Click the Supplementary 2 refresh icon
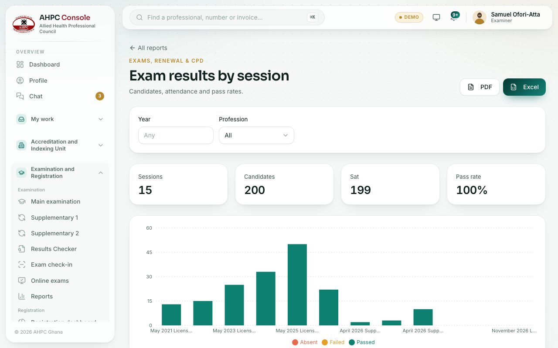The width and height of the screenshot is (558, 348). pyautogui.click(x=22, y=233)
